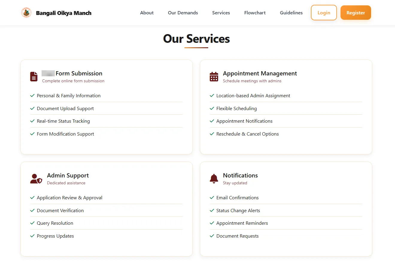Go to Our Demands section

coord(183,13)
